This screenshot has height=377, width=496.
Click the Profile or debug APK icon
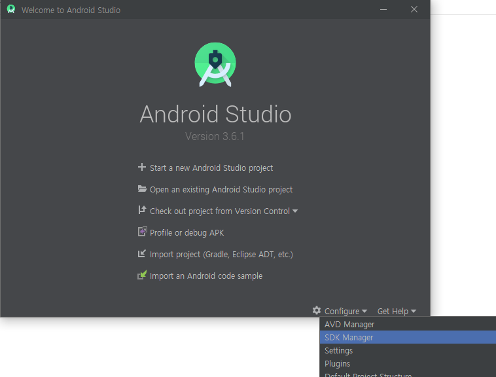[143, 232]
